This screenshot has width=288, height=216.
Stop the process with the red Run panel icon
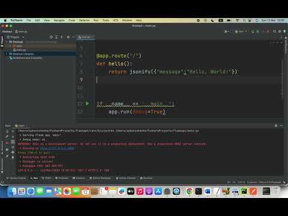click(x=7, y=143)
